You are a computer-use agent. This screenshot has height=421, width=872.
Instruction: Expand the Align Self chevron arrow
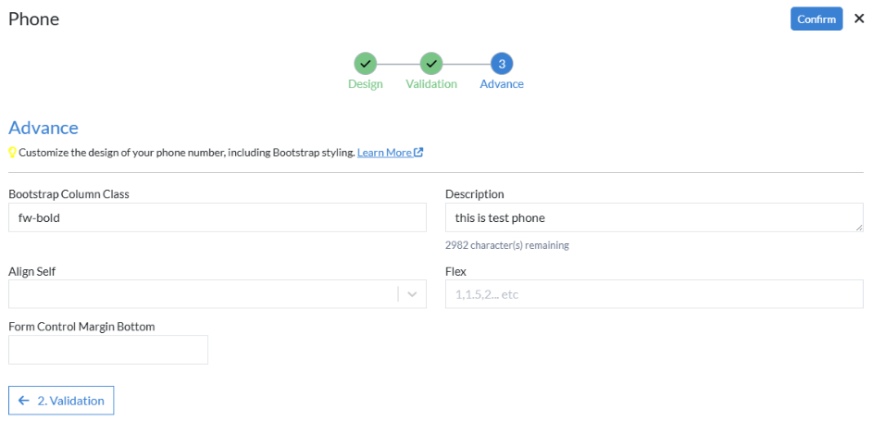point(412,294)
